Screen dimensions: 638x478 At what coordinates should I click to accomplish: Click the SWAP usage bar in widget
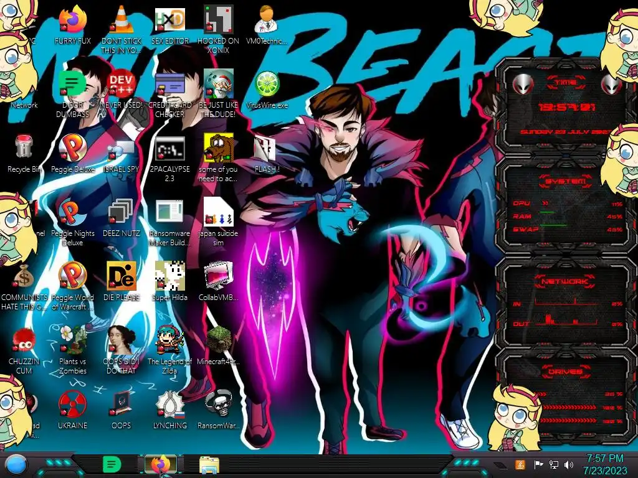(x=567, y=229)
